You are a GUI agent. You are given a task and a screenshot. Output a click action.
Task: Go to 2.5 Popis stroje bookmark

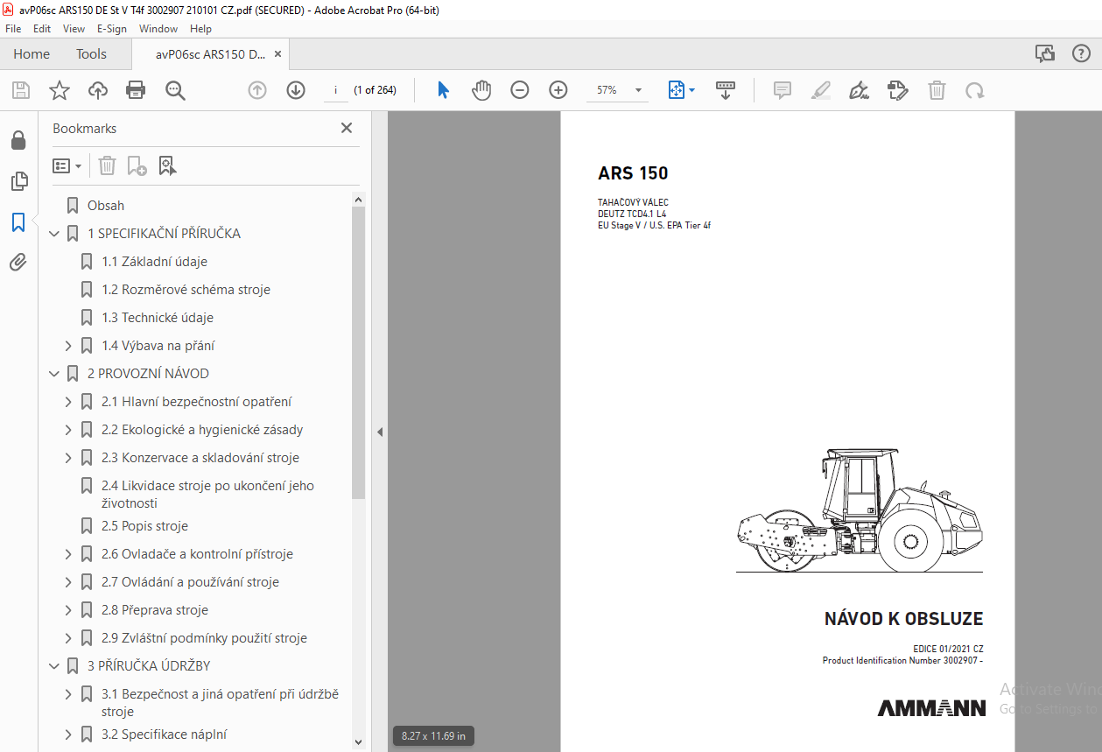click(144, 526)
